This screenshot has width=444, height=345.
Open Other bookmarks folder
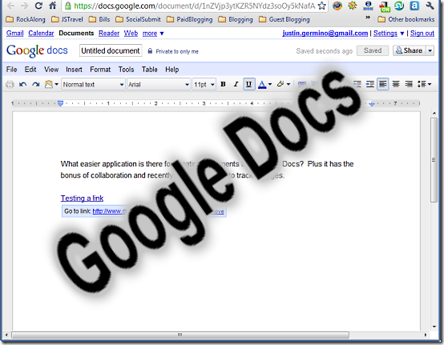tap(406, 19)
